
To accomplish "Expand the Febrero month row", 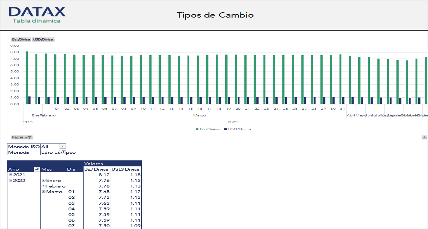I will pyautogui.click(x=43, y=186).
